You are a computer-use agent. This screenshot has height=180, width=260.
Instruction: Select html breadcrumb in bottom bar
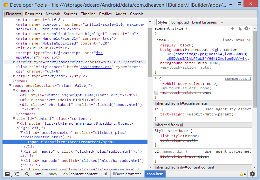[x=38, y=174]
